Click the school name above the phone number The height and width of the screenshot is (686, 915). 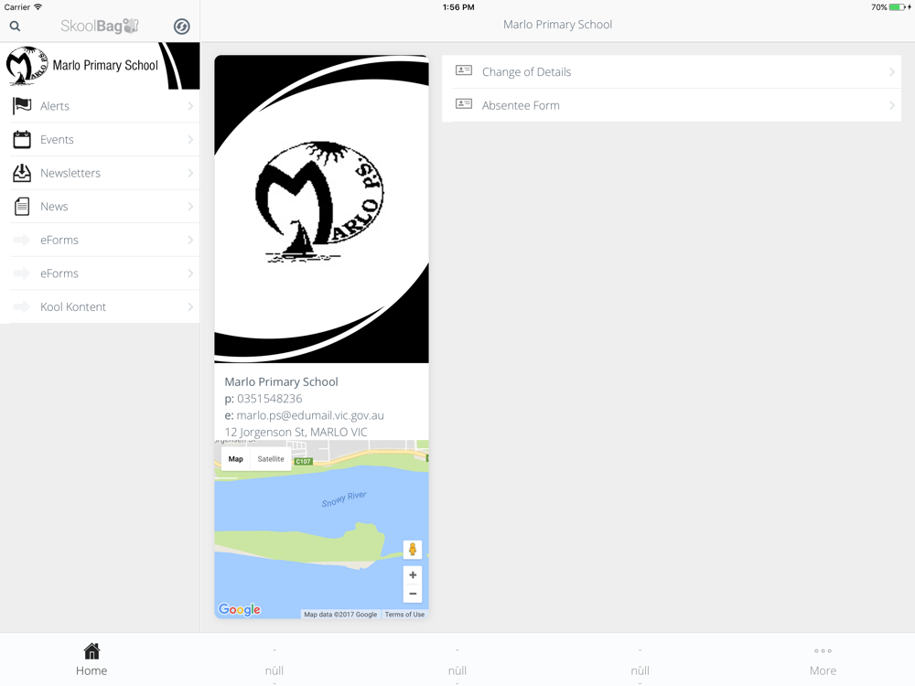pos(281,381)
